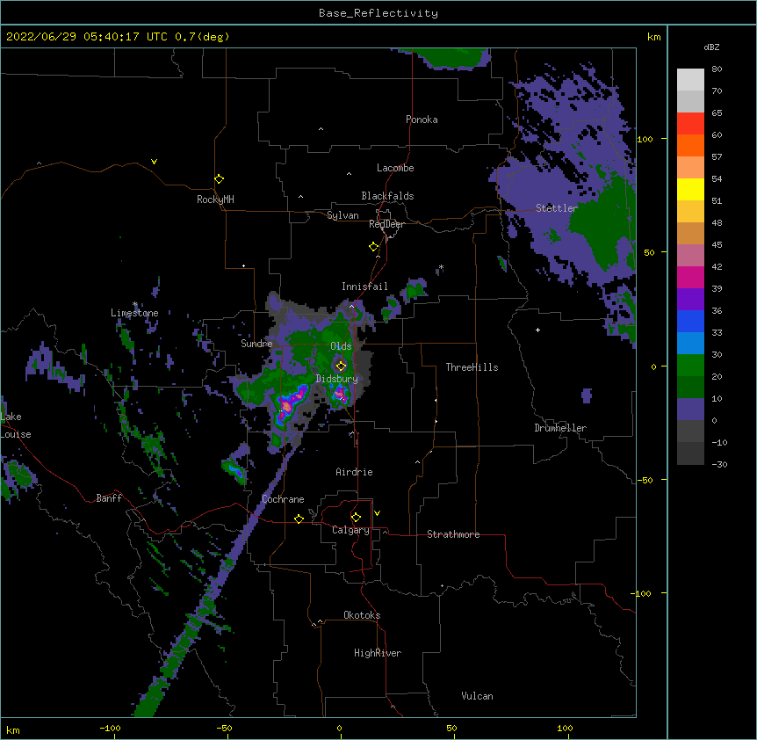Select the yellow diamond marker below Cochrane

point(299,519)
